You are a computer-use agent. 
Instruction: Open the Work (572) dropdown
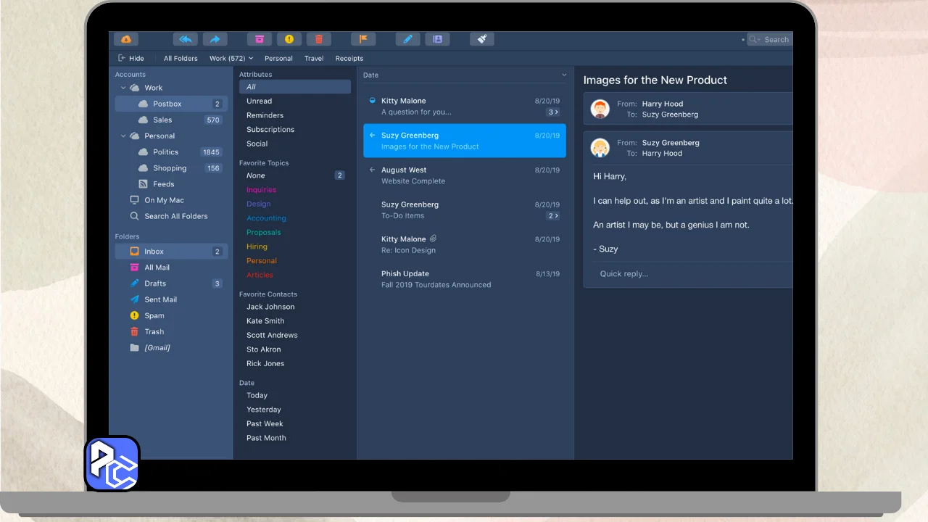231,58
